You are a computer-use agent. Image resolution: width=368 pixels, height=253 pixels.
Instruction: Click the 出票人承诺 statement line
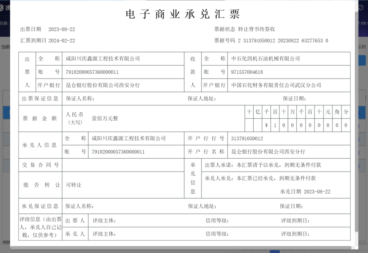(x=263, y=165)
